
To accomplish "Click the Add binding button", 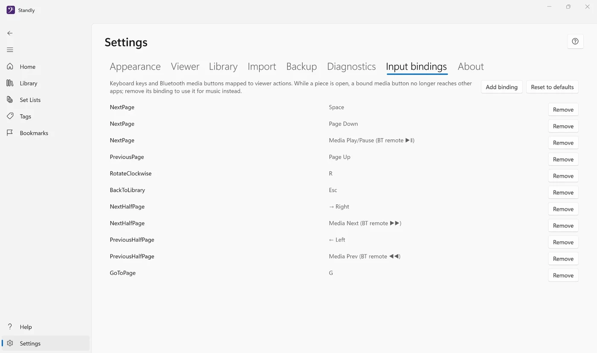I will (x=501, y=87).
